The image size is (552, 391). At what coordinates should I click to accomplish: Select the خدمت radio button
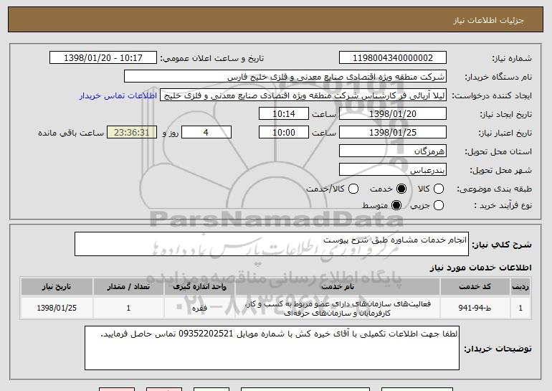401,189
